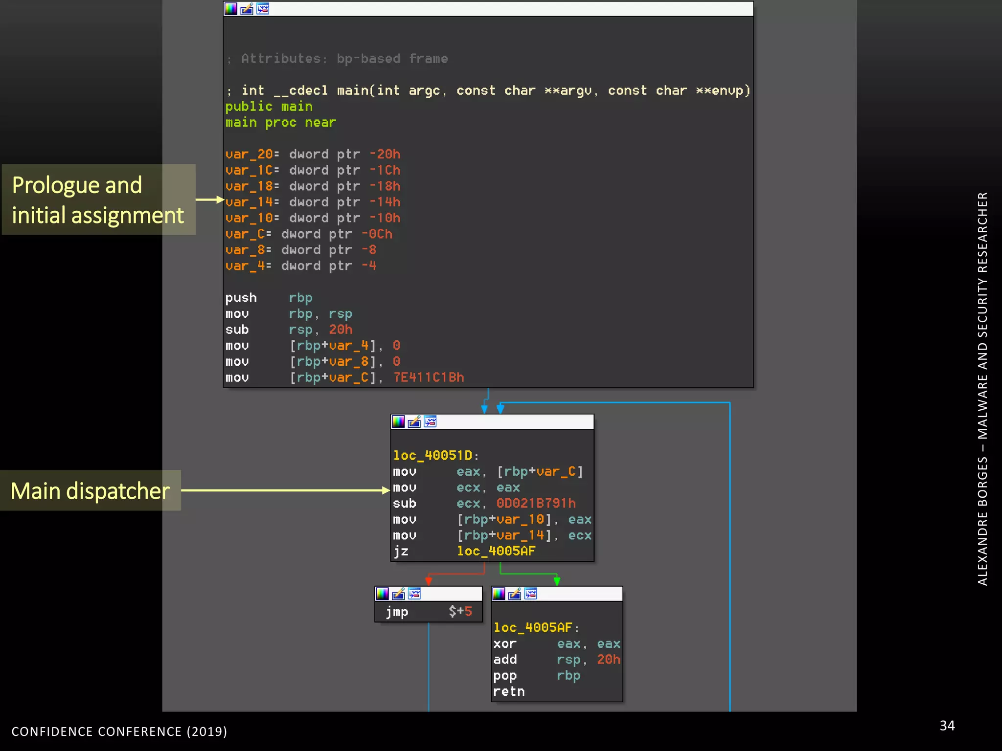Click 'mov eax, [rbp+var_C]' instruction
This screenshot has height=751, width=1002.
pyautogui.click(x=488, y=472)
